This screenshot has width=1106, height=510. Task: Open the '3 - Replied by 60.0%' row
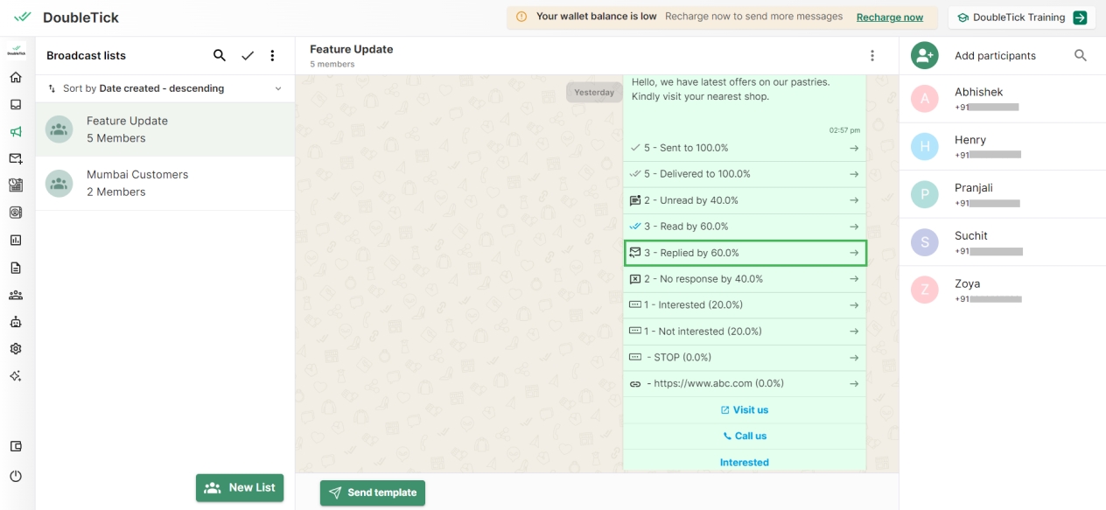click(745, 253)
